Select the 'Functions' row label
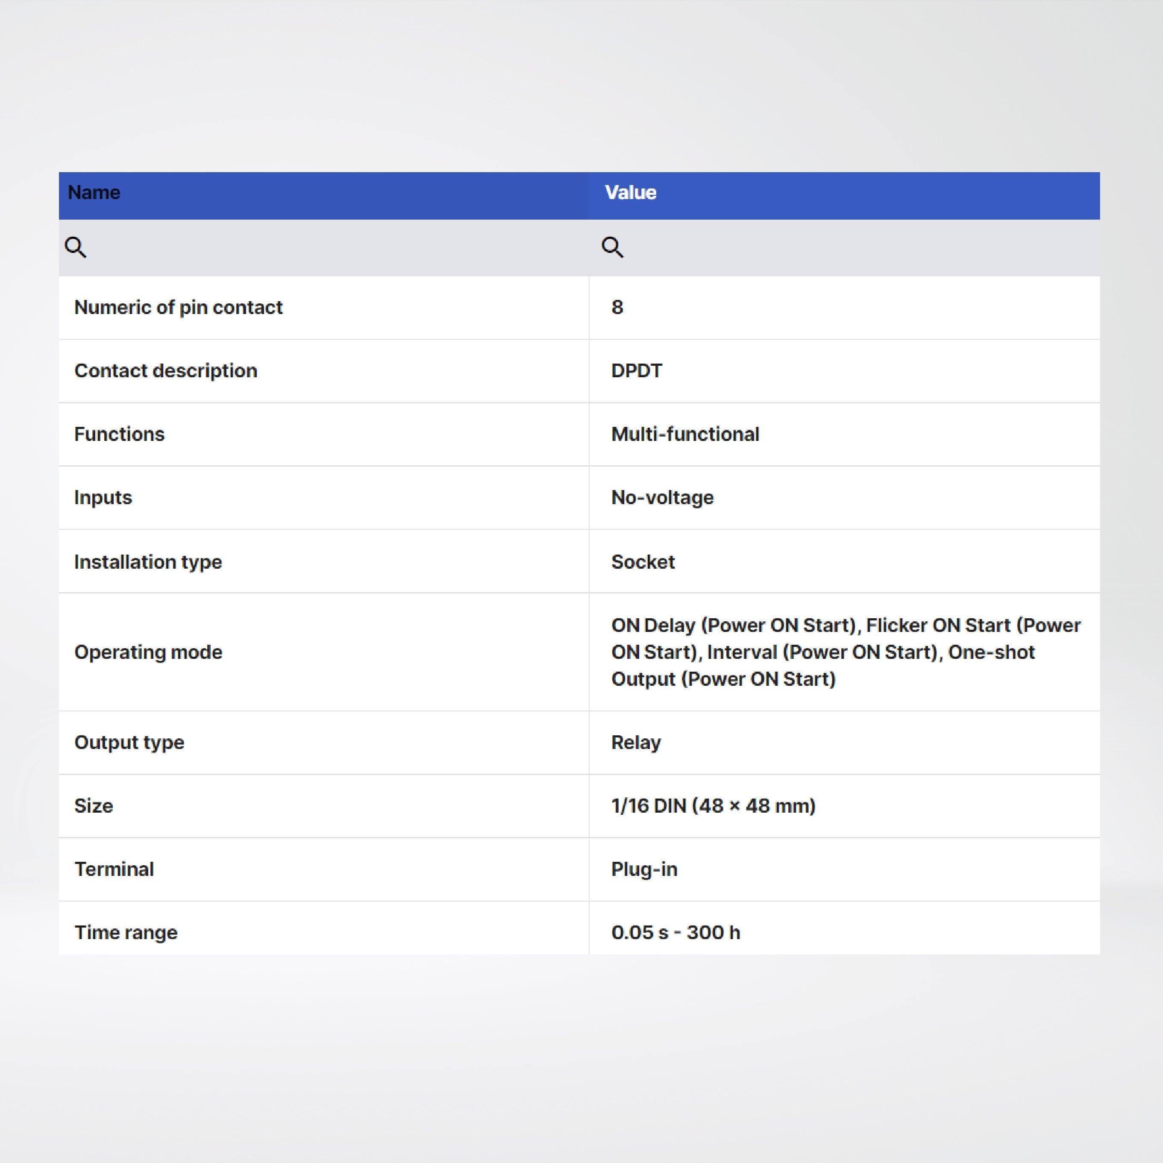 click(119, 434)
